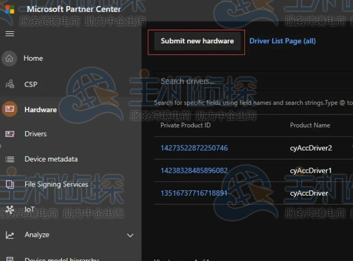353x261 pixels.
Task: Select the cyAccDriver2 product name cell
Action: click(311, 148)
